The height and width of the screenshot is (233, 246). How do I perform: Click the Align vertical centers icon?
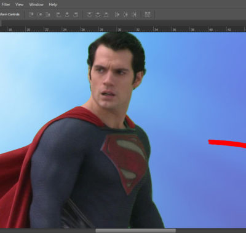point(39,15)
